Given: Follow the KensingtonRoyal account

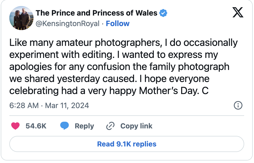Looking at the screenshot, I should (118, 24).
